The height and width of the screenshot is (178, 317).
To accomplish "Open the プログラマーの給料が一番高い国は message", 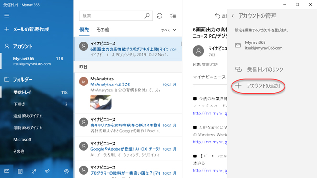I will 128,170.
